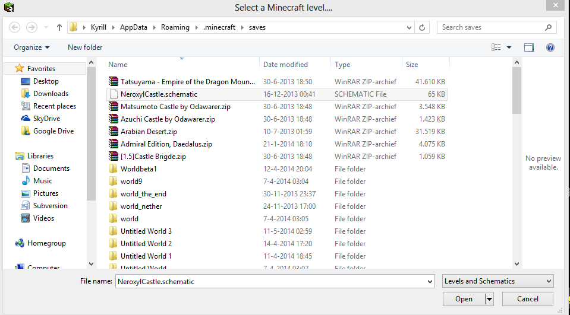This screenshot has height=315, width=570.
Task: Click the world9 folder icon
Action: click(114, 182)
